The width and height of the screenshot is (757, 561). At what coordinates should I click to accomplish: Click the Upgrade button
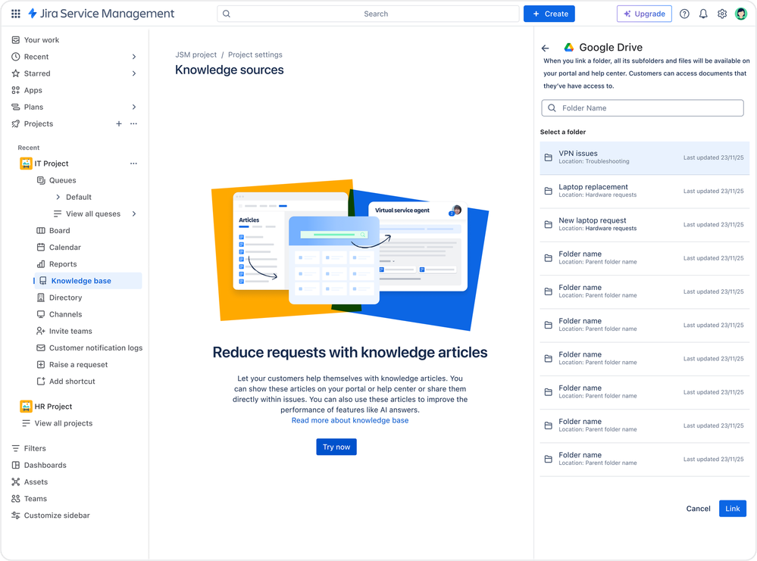[x=644, y=14]
